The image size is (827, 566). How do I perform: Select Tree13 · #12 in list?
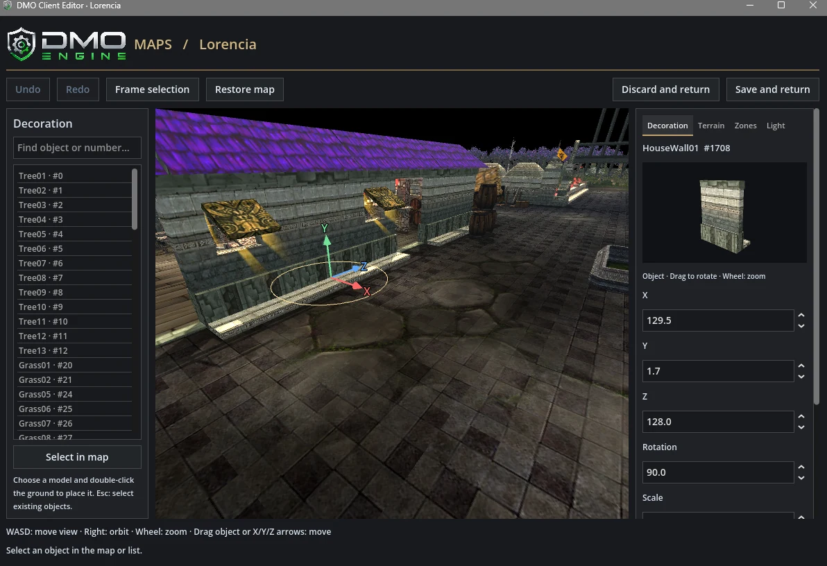(75, 351)
